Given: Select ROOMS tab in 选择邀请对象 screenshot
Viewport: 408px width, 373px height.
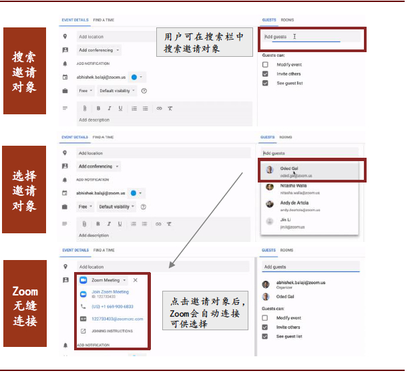Looking at the screenshot, I should click(x=286, y=137).
